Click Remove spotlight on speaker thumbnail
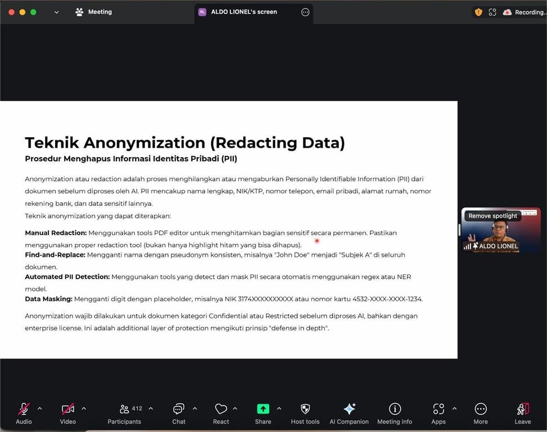The width and height of the screenshot is (547, 432). [493, 216]
